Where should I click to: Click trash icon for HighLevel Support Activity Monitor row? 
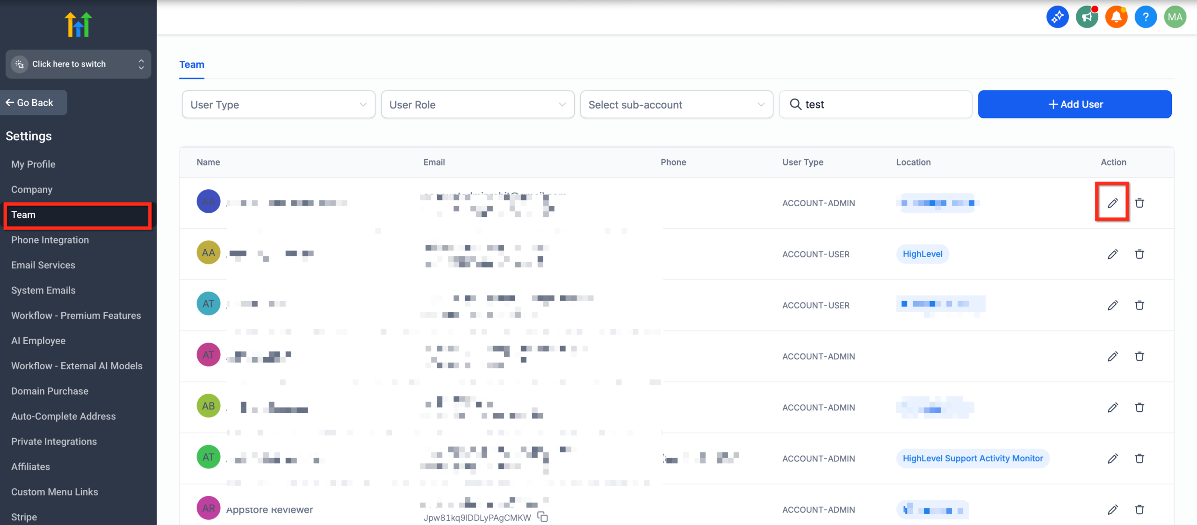[x=1139, y=458]
